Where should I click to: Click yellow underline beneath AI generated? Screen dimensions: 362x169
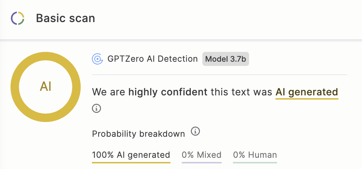(x=307, y=99)
